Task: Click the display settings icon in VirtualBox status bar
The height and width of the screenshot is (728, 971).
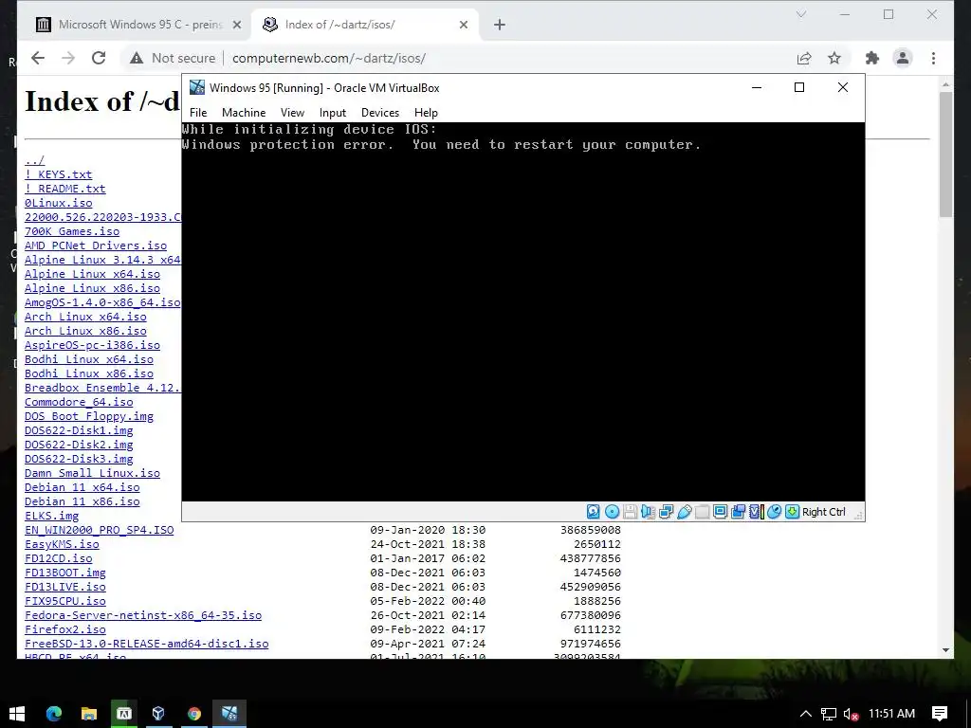Action: [721, 511]
